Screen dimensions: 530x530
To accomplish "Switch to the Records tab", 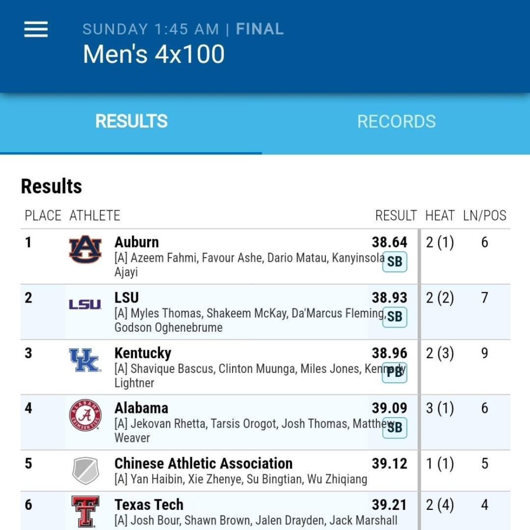I will point(396,121).
